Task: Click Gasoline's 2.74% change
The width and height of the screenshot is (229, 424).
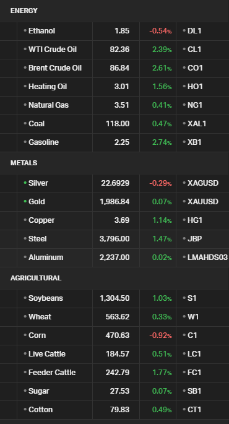Action: [162, 142]
